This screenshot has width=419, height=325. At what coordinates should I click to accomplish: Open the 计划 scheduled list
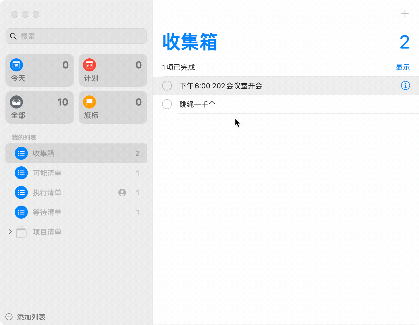point(113,70)
